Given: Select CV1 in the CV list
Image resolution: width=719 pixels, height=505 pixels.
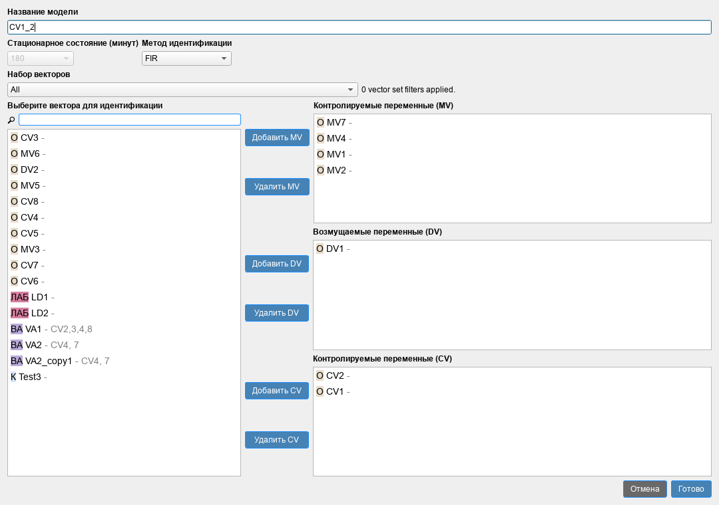Looking at the screenshot, I should click(x=512, y=391).
